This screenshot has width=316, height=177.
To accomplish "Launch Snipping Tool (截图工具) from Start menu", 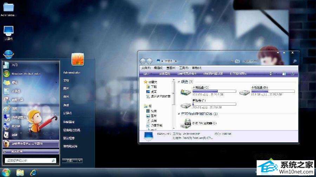I will coord(31,100).
